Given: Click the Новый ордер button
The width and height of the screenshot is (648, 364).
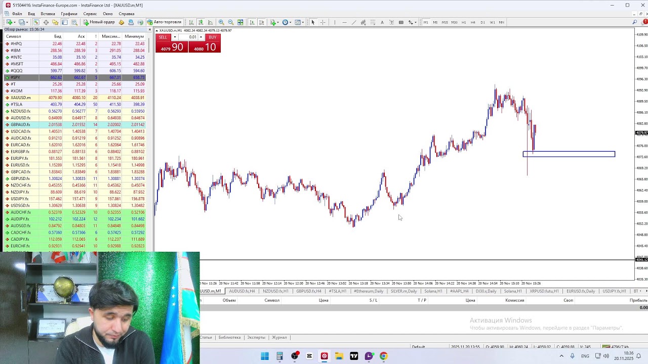Looking at the screenshot, I should point(99,22).
